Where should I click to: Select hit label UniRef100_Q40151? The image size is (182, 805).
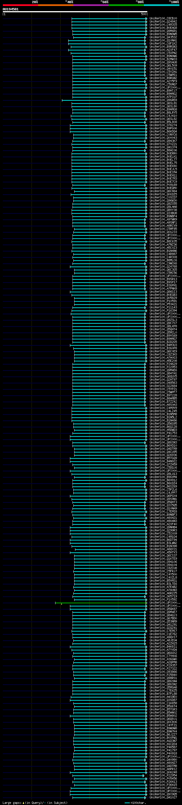(x=163, y=69)
